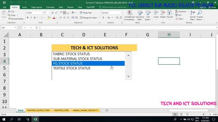Switch to the Page Layout tab
The width and height of the screenshot is (218, 122).
(x=36, y=7)
